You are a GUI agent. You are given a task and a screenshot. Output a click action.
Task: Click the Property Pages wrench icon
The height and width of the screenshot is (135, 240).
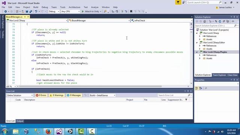coord(206,88)
